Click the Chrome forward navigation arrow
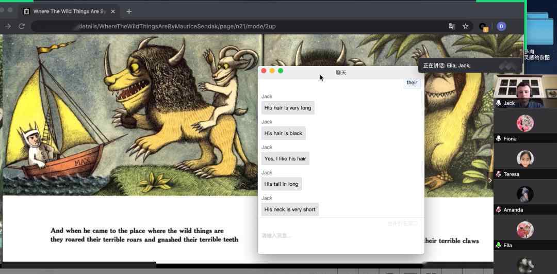The height and width of the screenshot is (274, 557). click(x=8, y=26)
